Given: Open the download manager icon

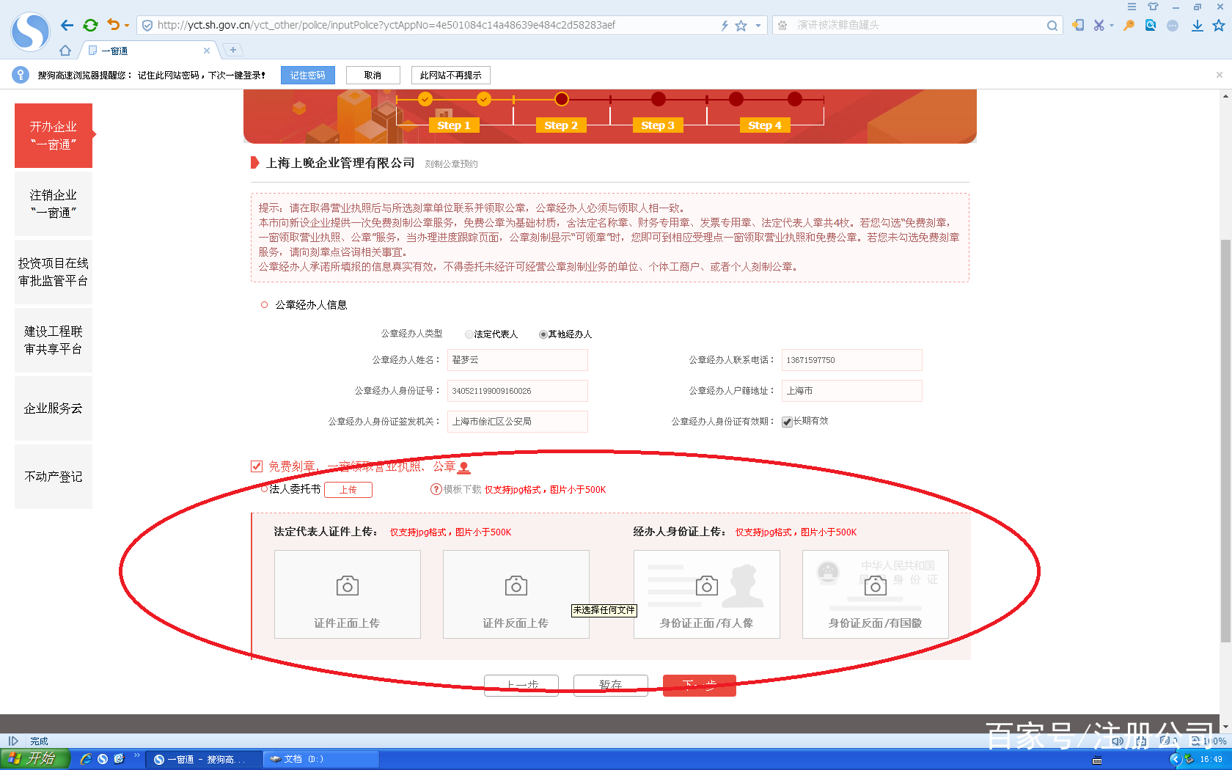Looking at the screenshot, I should (1197, 24).
